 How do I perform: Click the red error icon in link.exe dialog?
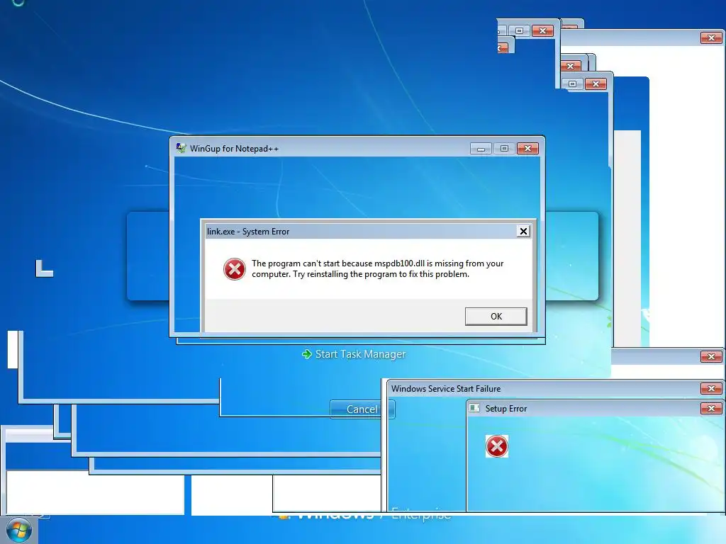[x=235, y=269]
